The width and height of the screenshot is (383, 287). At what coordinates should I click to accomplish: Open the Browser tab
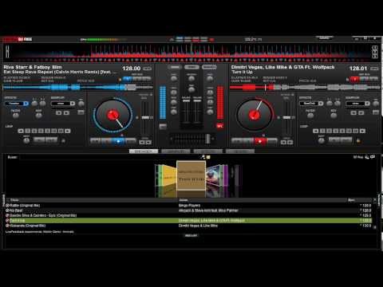pos(144,151)
